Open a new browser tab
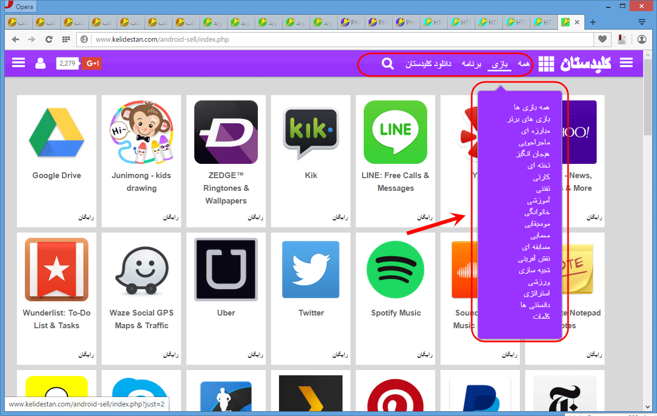The height and width of the screenshot is (416, 657). pos(593,22)
